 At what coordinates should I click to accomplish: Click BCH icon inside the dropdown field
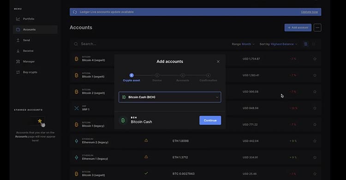coord(124,97)
